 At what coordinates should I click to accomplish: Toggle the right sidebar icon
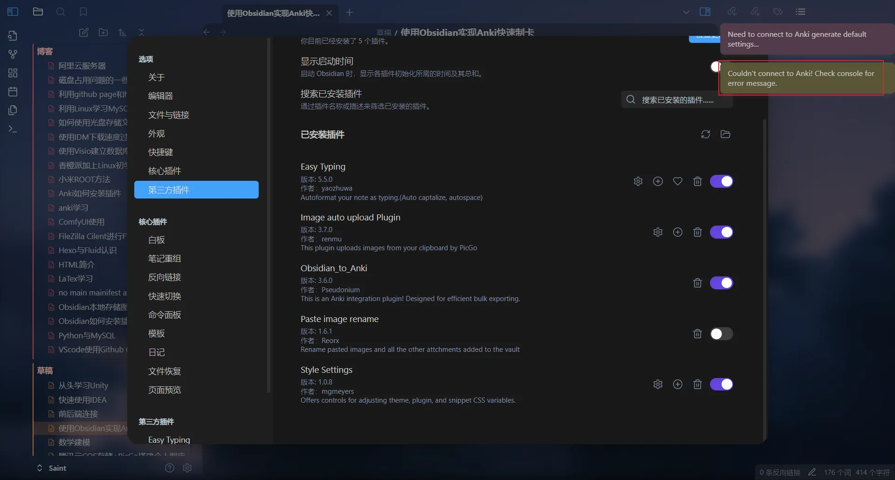point(705,12)
